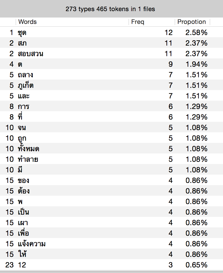Viewport: 223px width, 273px height.
Task: Select the row for word ชุด
Action: tap(22, 33)
